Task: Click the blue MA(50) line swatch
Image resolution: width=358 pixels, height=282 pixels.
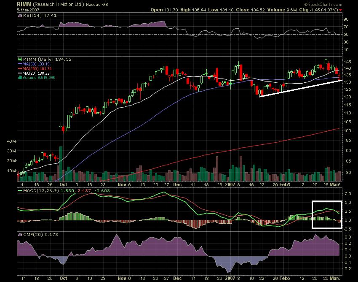Action: [20, 64]
